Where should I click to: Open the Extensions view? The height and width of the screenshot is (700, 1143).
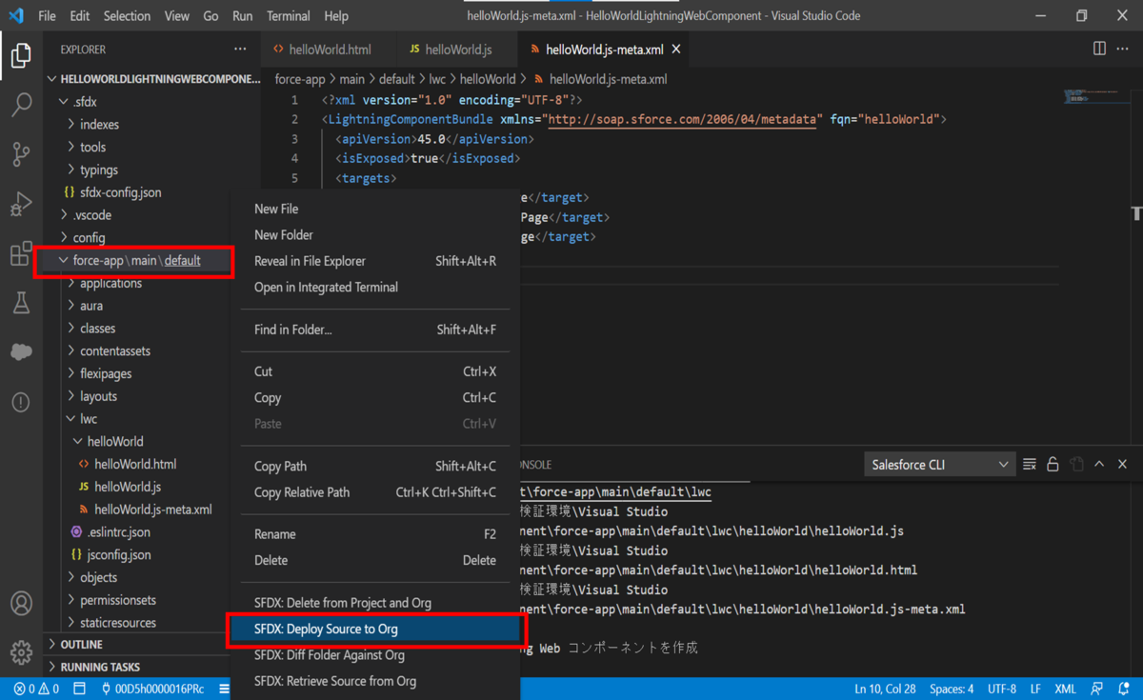click(21, 253)
